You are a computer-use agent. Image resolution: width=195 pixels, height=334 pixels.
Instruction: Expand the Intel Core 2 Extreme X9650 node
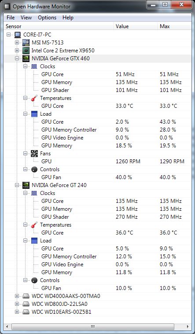pyautogui.click(x=17, y=51)
